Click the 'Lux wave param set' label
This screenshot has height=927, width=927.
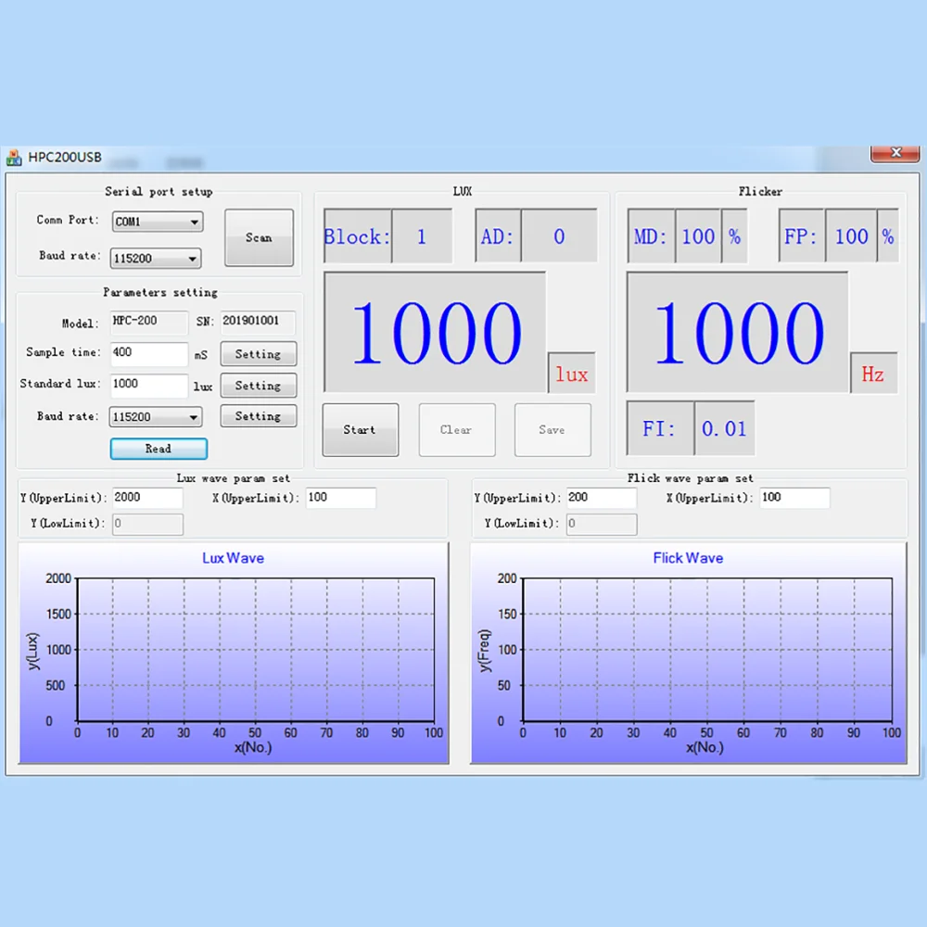(233, 478)
